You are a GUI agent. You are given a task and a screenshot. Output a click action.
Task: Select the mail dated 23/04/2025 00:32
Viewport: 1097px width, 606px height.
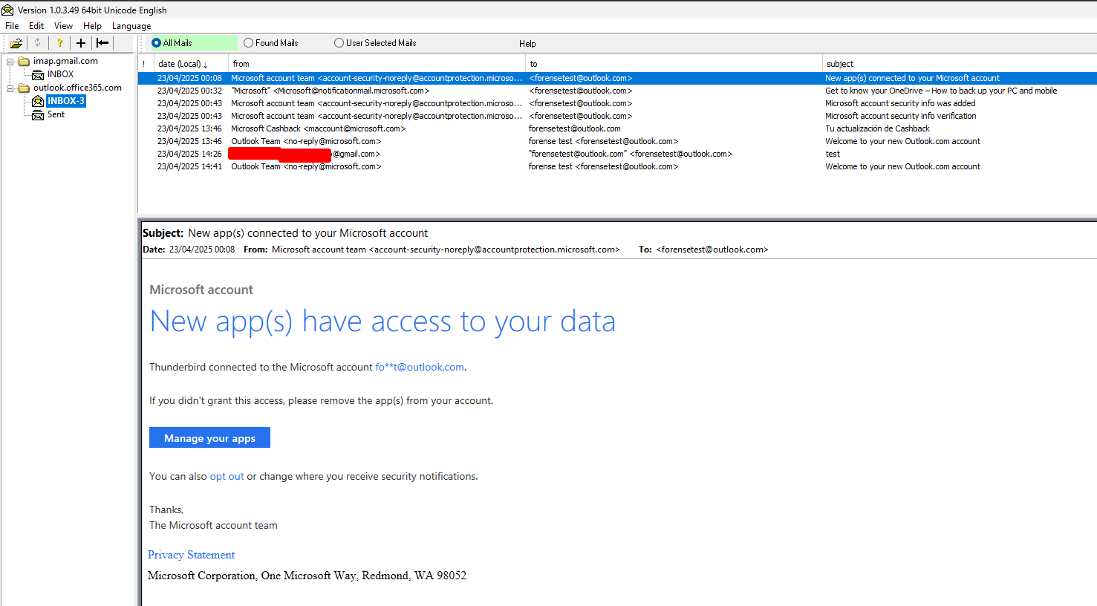click(x=617, y=91)
